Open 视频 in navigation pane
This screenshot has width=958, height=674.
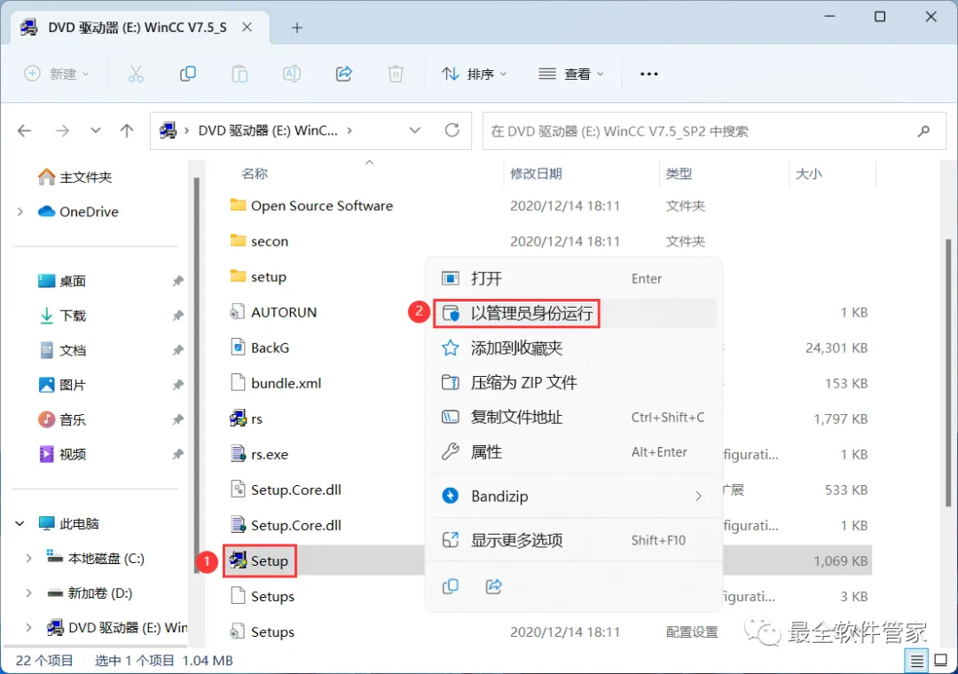click(62, 454)
